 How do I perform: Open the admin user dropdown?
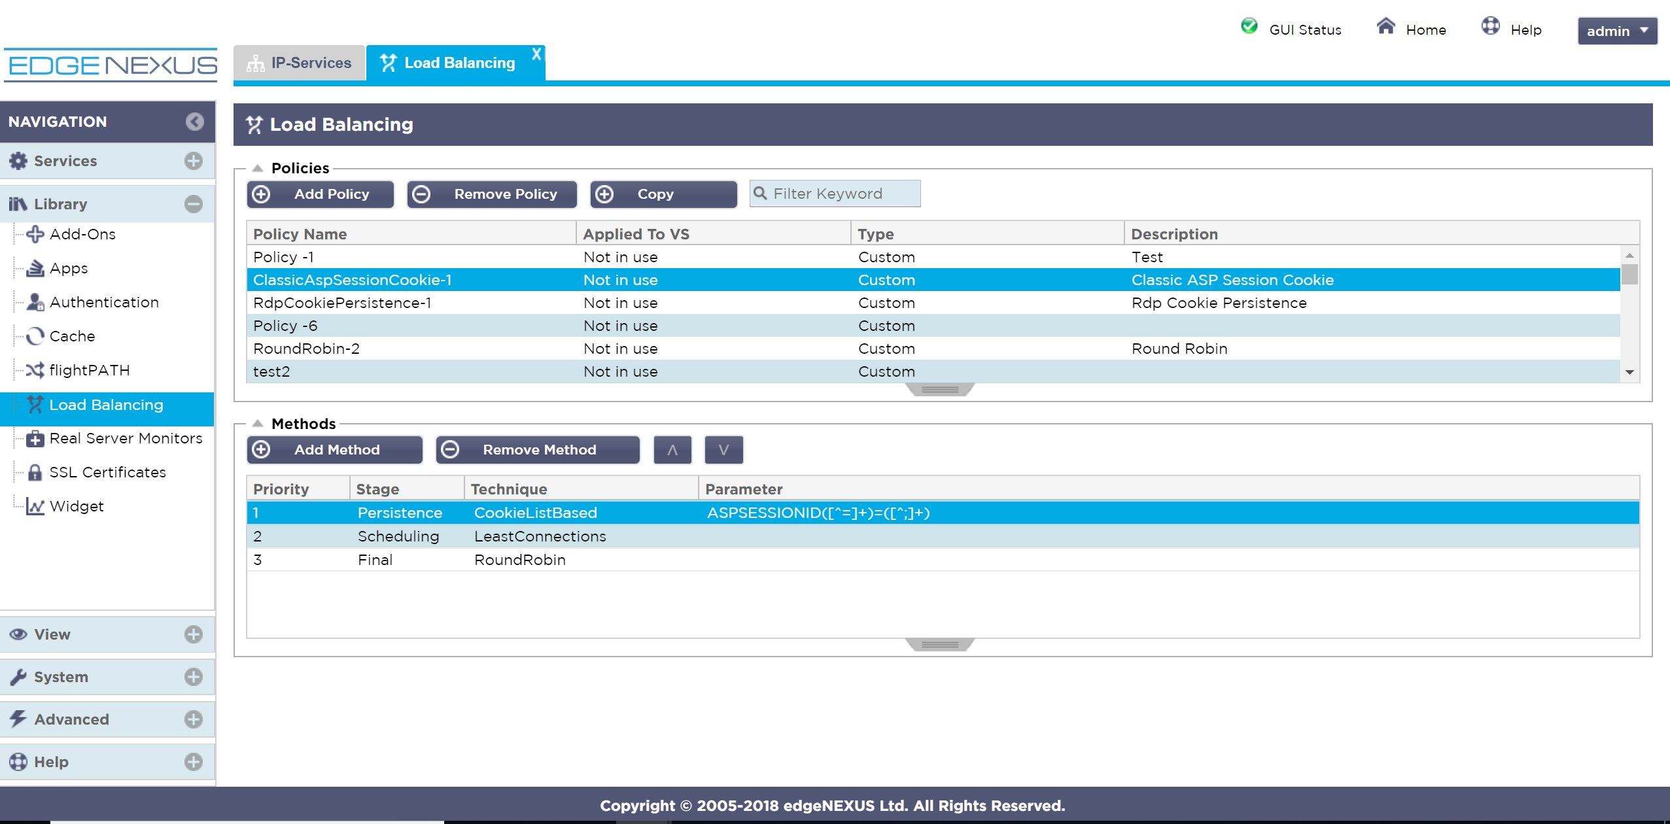click(x=1617, y=31)
